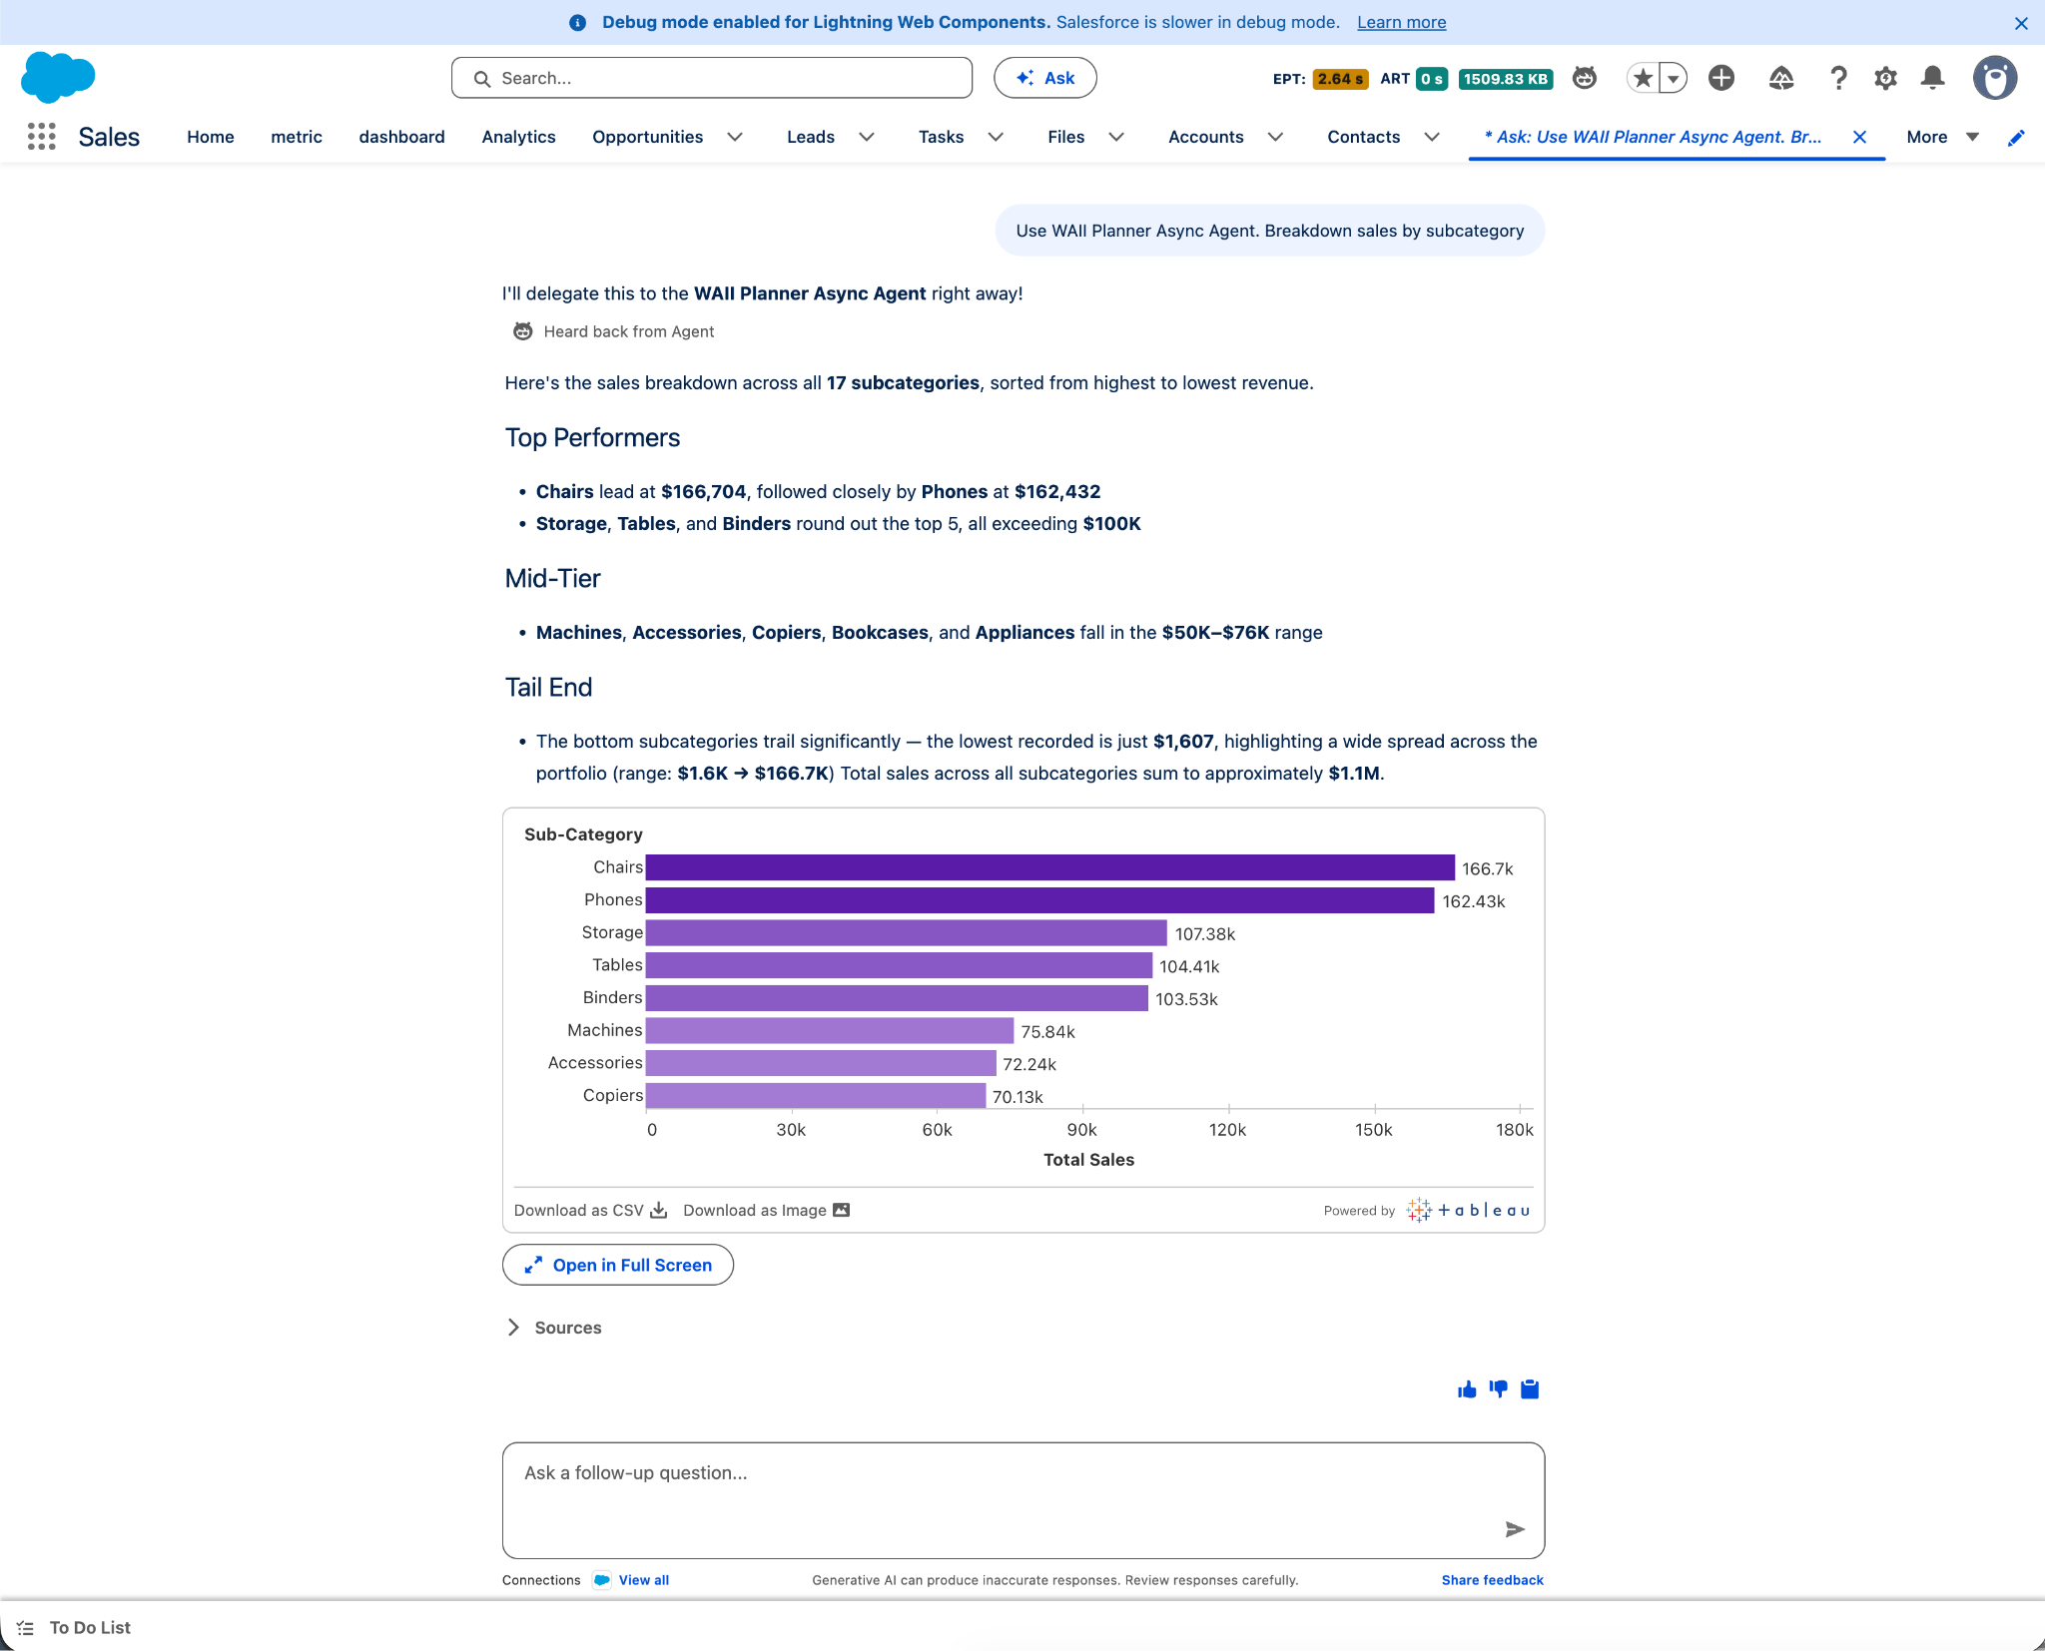Image resolution: width=2045 pixels, height=1651 pixels.
Task: Copy response with clipboard icon
Action: tap(1530, 1389)
